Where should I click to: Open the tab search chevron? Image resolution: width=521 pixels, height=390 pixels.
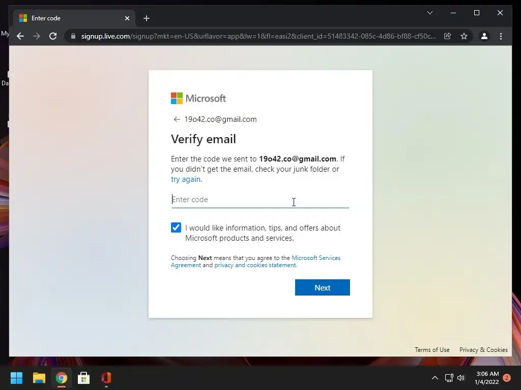tap(429, 13)
